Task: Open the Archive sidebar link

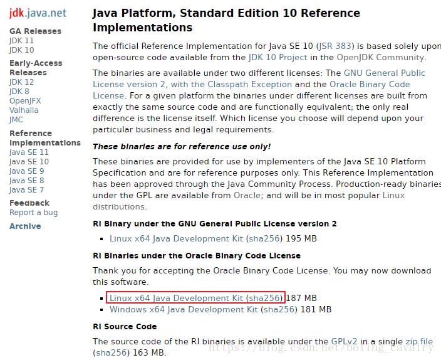Action: coord(25,226)
